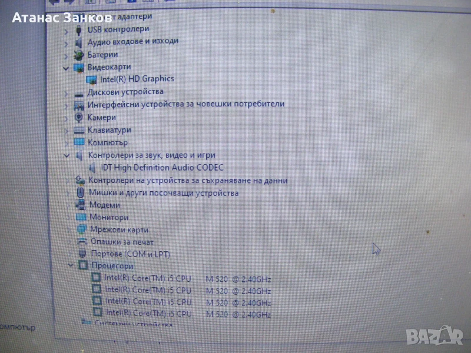Collapse Контролери за звук, видео и игри
Screen dimensions: 471x353
point(67,155)
